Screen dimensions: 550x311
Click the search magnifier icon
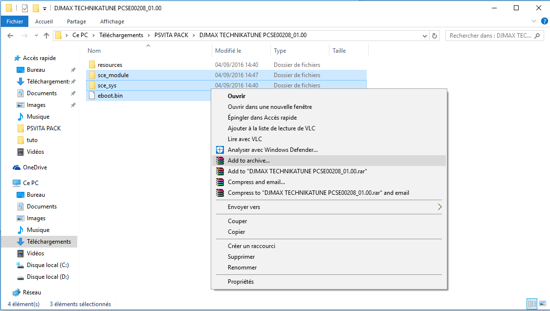click(537, 36)
